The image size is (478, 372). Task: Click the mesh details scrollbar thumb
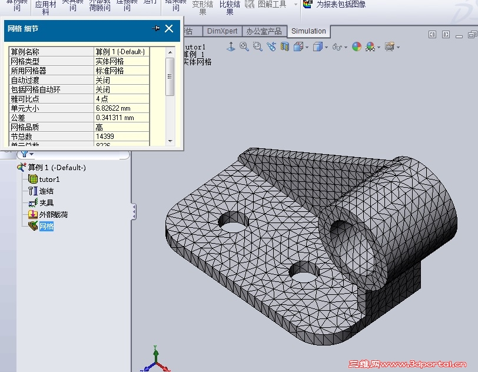[x=170, y=77]
